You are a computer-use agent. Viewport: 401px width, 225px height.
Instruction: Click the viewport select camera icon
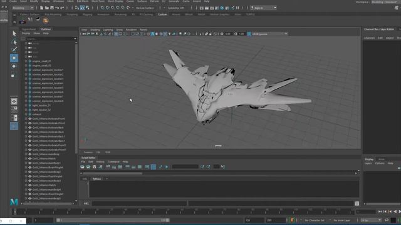pos(84,34)
